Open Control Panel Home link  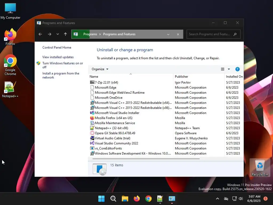[57, 48]
